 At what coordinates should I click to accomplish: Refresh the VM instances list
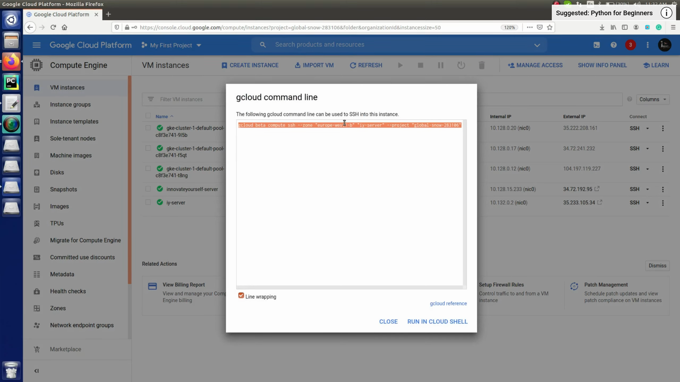(x=365, y=65)
